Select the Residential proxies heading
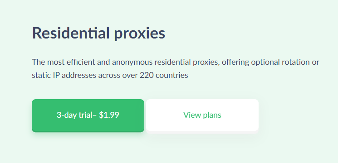Screen dimensions: 338x163 pyautogui.click(x=98, y=34)
